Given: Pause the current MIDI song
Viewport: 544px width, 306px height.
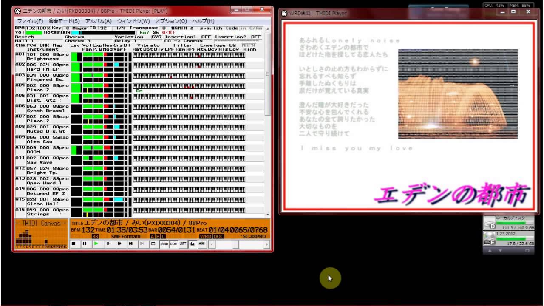Looking at the screenshot, I should (x=85, y=244).
